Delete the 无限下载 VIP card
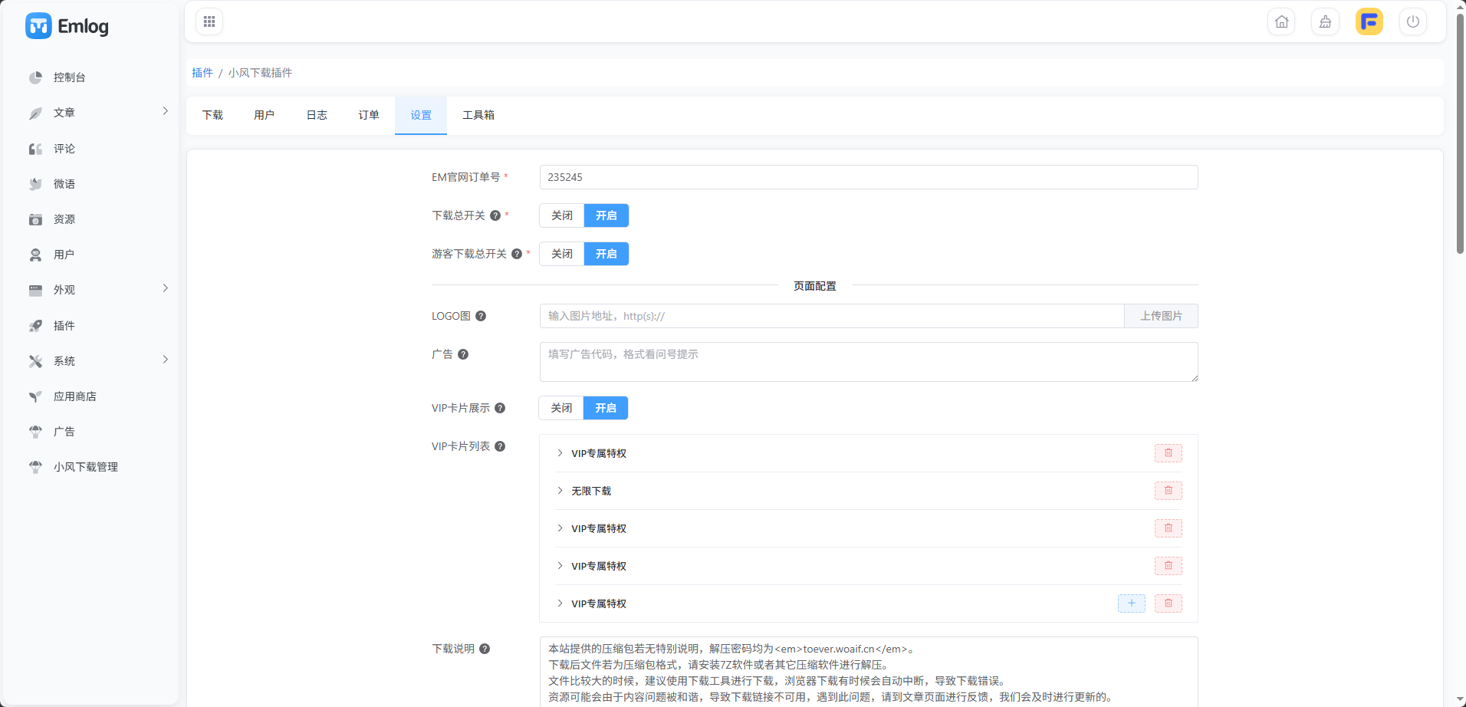This screenshot has height=707, width=1466. 1169,491
